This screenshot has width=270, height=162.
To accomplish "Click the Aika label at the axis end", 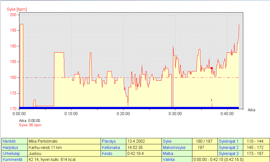I will click(x=252, y=110).
